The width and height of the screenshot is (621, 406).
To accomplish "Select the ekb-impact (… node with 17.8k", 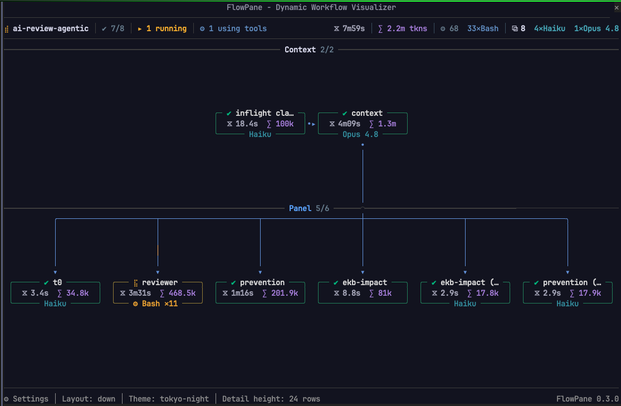I will click(466, 293).
